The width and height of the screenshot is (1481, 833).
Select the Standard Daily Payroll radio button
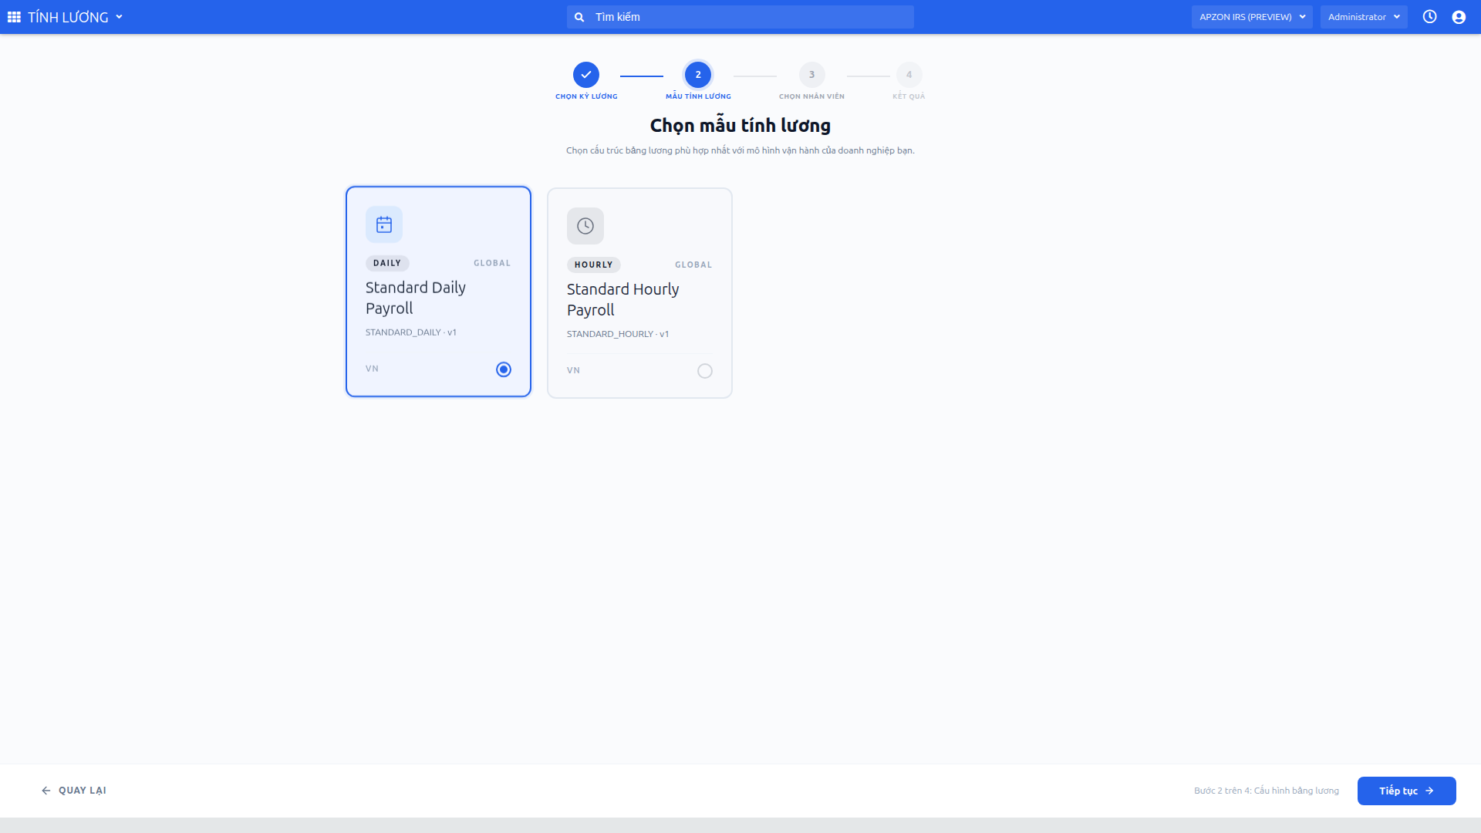(504, 369)
